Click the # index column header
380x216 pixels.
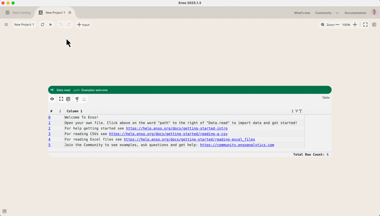(51, 111)
